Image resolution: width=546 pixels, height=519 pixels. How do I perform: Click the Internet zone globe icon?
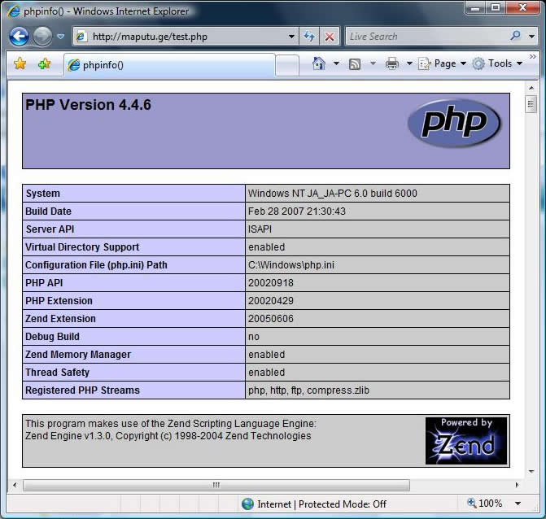247,504
